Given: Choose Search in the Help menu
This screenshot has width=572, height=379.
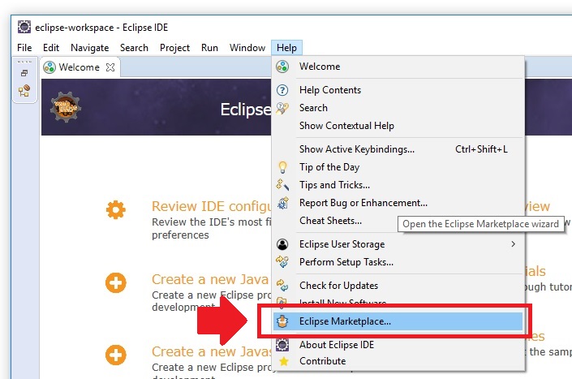Looking at the screenshot, I should pyautogui.click(x=398, y=108).
